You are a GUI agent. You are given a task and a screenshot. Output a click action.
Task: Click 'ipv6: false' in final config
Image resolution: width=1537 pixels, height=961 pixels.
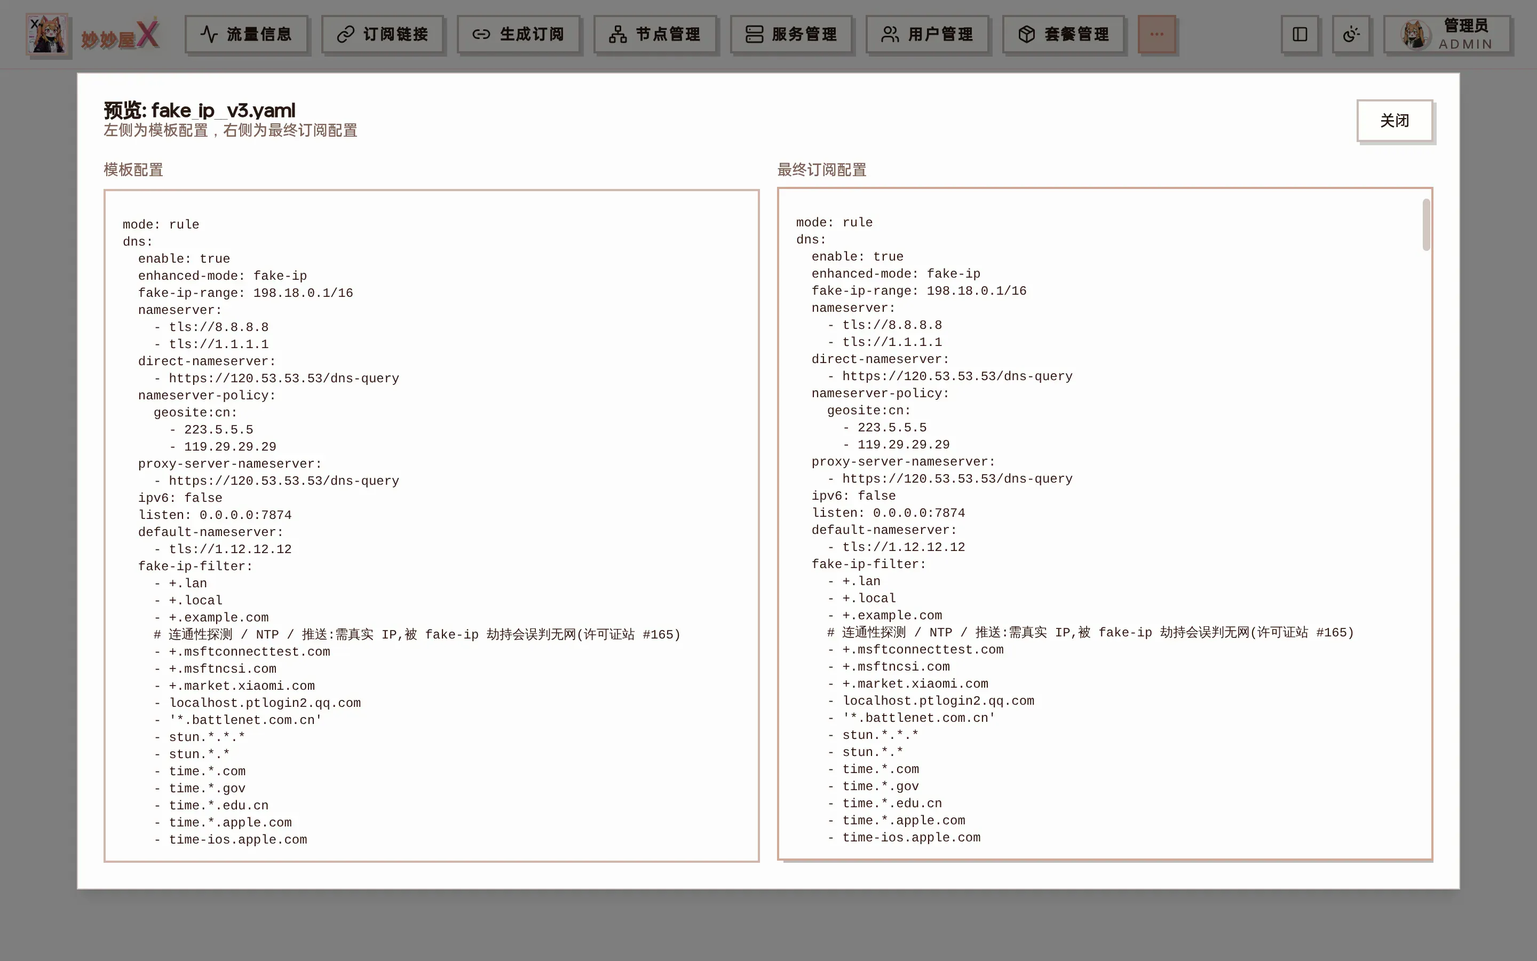[x=853, y=496]
